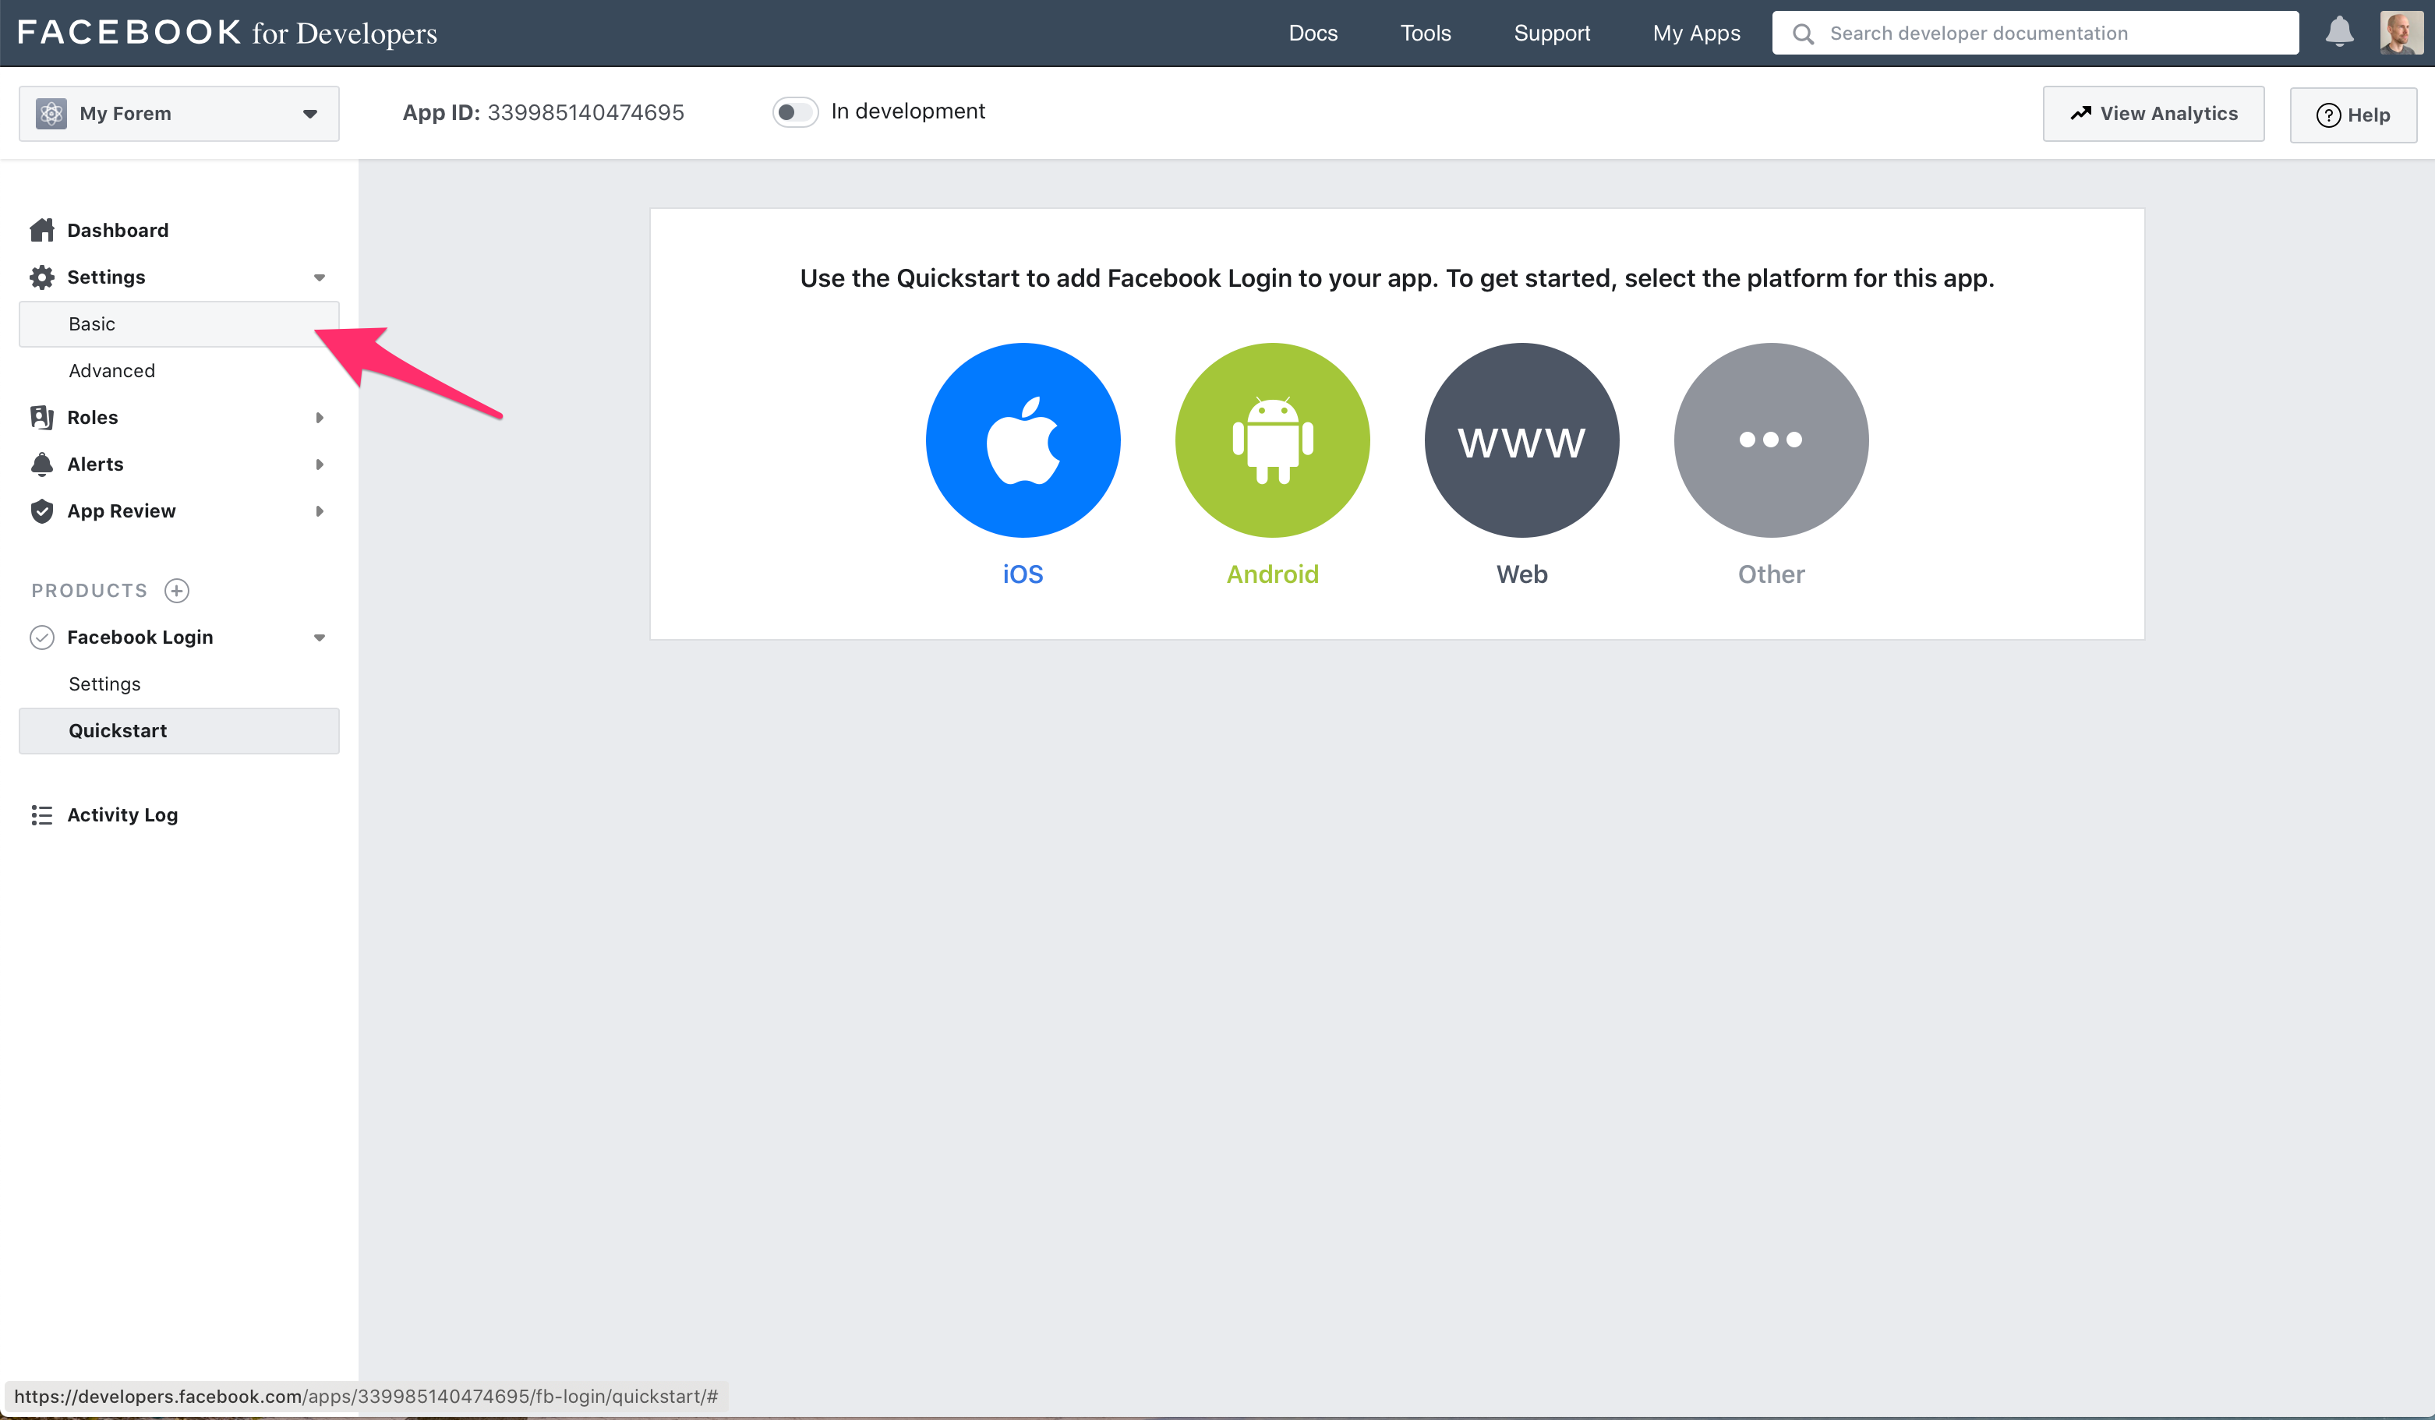Screen dimensions: 2435x1420
Task: Click the App ID number 339985140474695
Action: (x=585, y=112)
